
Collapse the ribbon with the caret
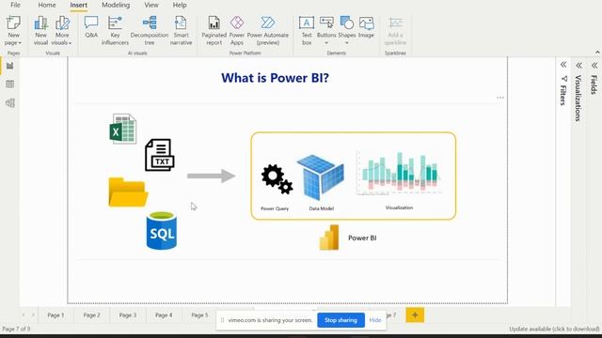point(597,53)
